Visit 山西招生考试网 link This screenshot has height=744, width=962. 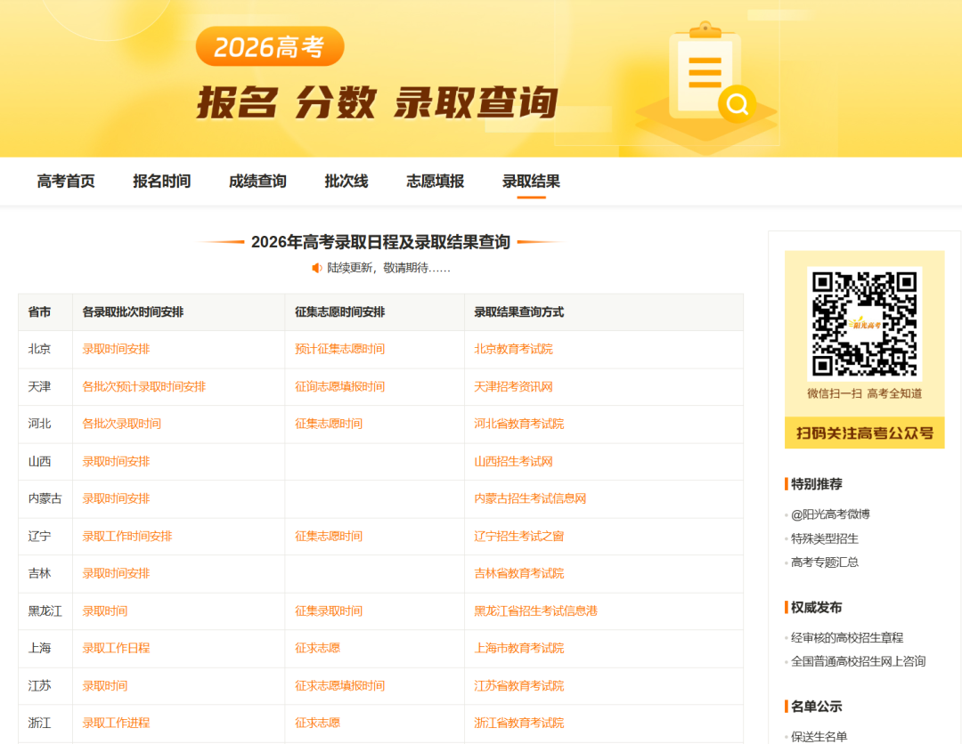pyautogui.click(x=514, y=462)
